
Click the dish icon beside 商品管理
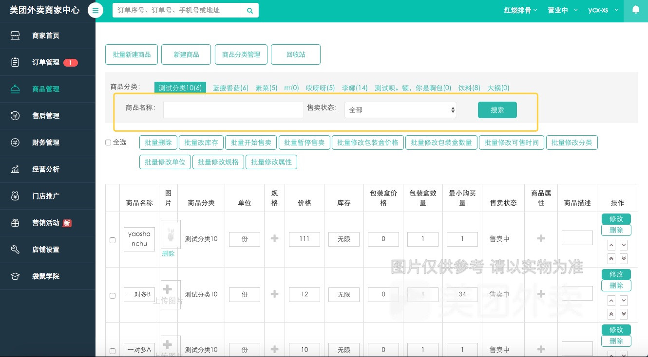tap(15, 89)
